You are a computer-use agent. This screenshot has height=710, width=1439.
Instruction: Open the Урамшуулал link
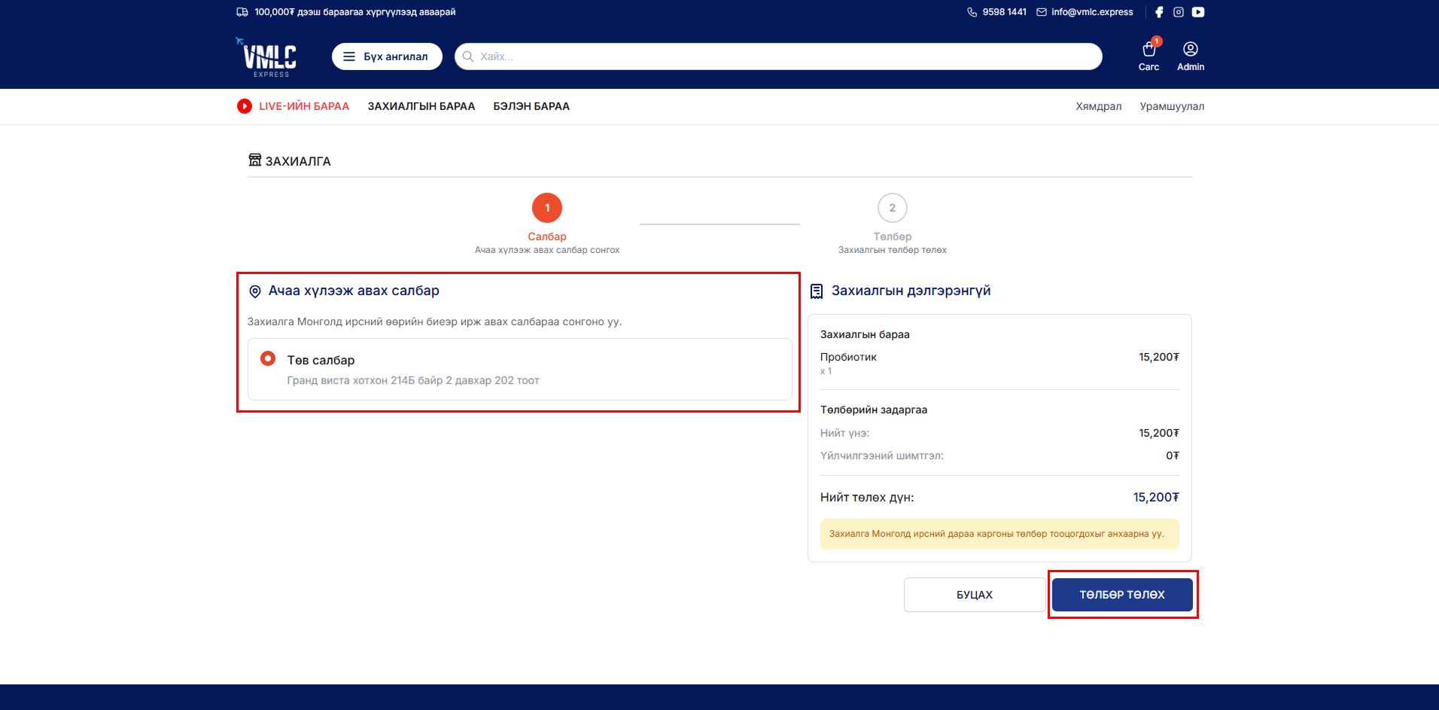coord(1171,106)
